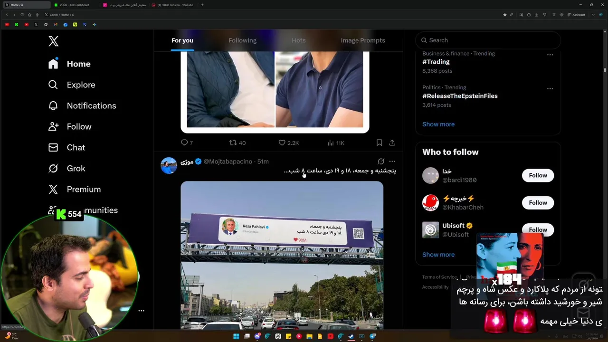The image size is (608, 342).
Task: View analytics of post with 11K views
Action: (336, 142)
